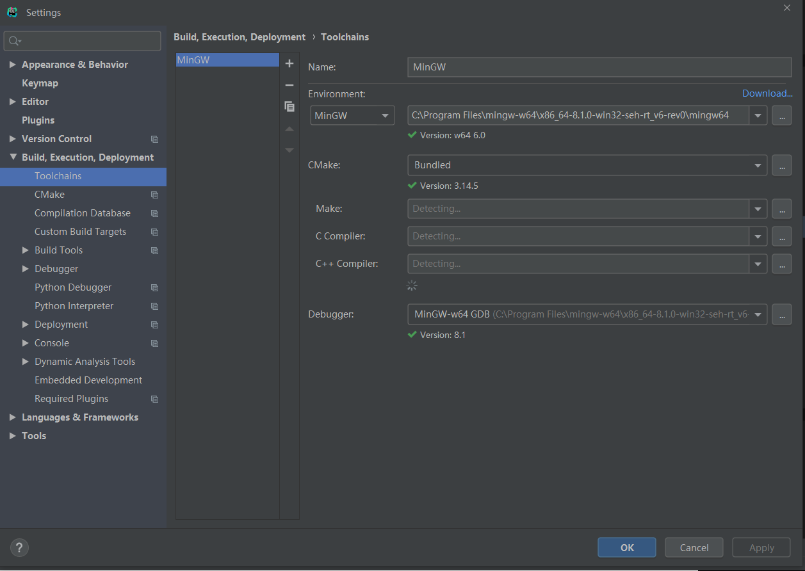Image resolution: width=805 pixels, height=571 pixels.
Task: Click project-level icon beside Required Plugins
Action: tap(154, 399)
